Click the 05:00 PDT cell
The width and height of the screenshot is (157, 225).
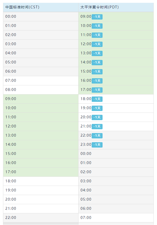pyautogui.click(x=116, y=199)
